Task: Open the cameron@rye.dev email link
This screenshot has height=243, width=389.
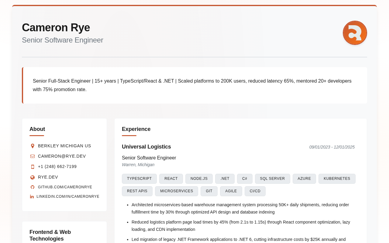Action: pyautogui.click(x=62, y=156)
